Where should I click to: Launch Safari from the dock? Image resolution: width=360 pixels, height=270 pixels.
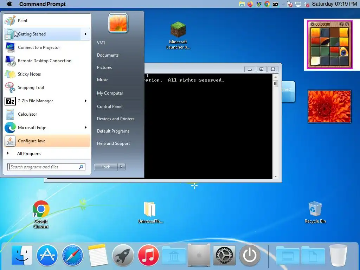coord(72,255)
